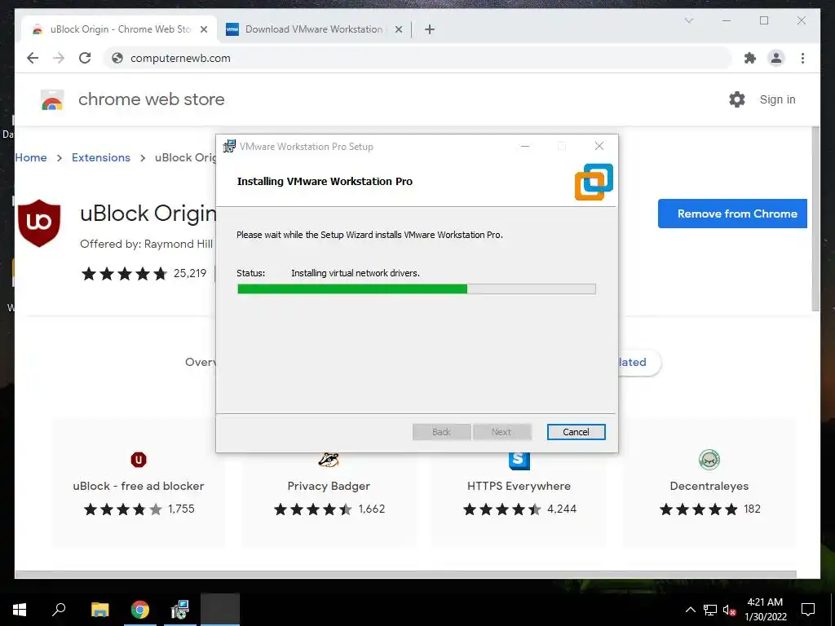This screenshot has height=626, width=835.
Task: Click the 25,219 ratings count
Action: tap(189, 273)
